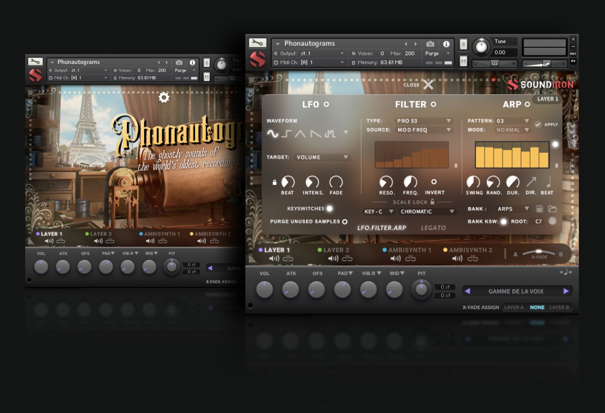Select the sawtooth LFO waveform
This screenshot has width=605, height=413.
tap(316, 133)
